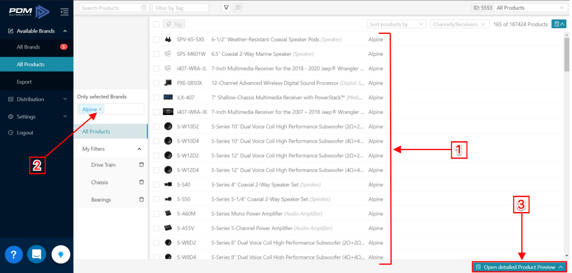Collapse the Available Brands section
This screenshot has height=273, width=572.
coord(37,31)
